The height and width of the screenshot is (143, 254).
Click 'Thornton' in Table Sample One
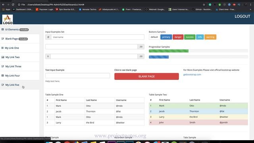pos(91,111)
